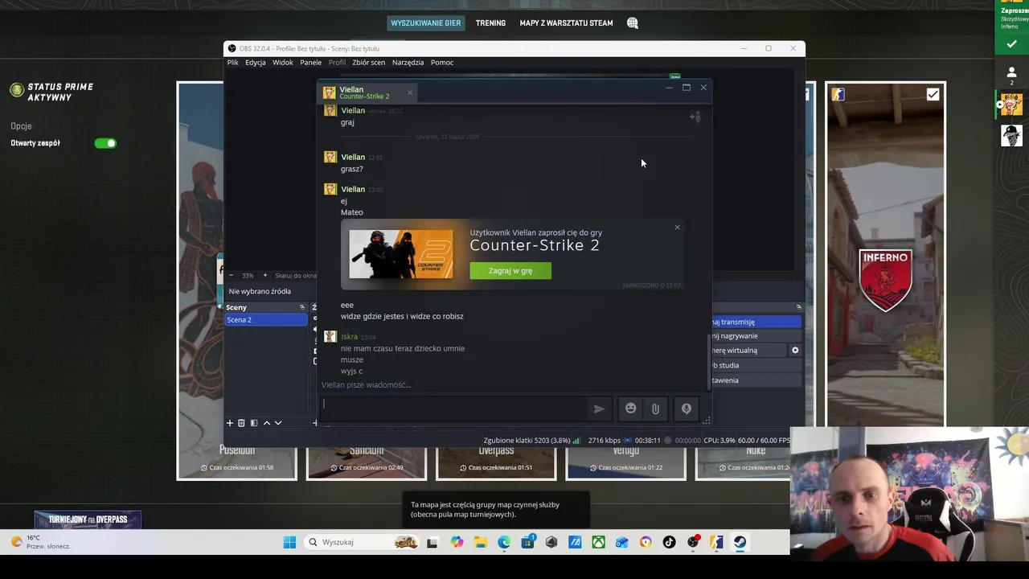Open emoji picker in Steam chat
Image resolution: width=1029 pixels, height=579 pixels.
coord(630,409)
